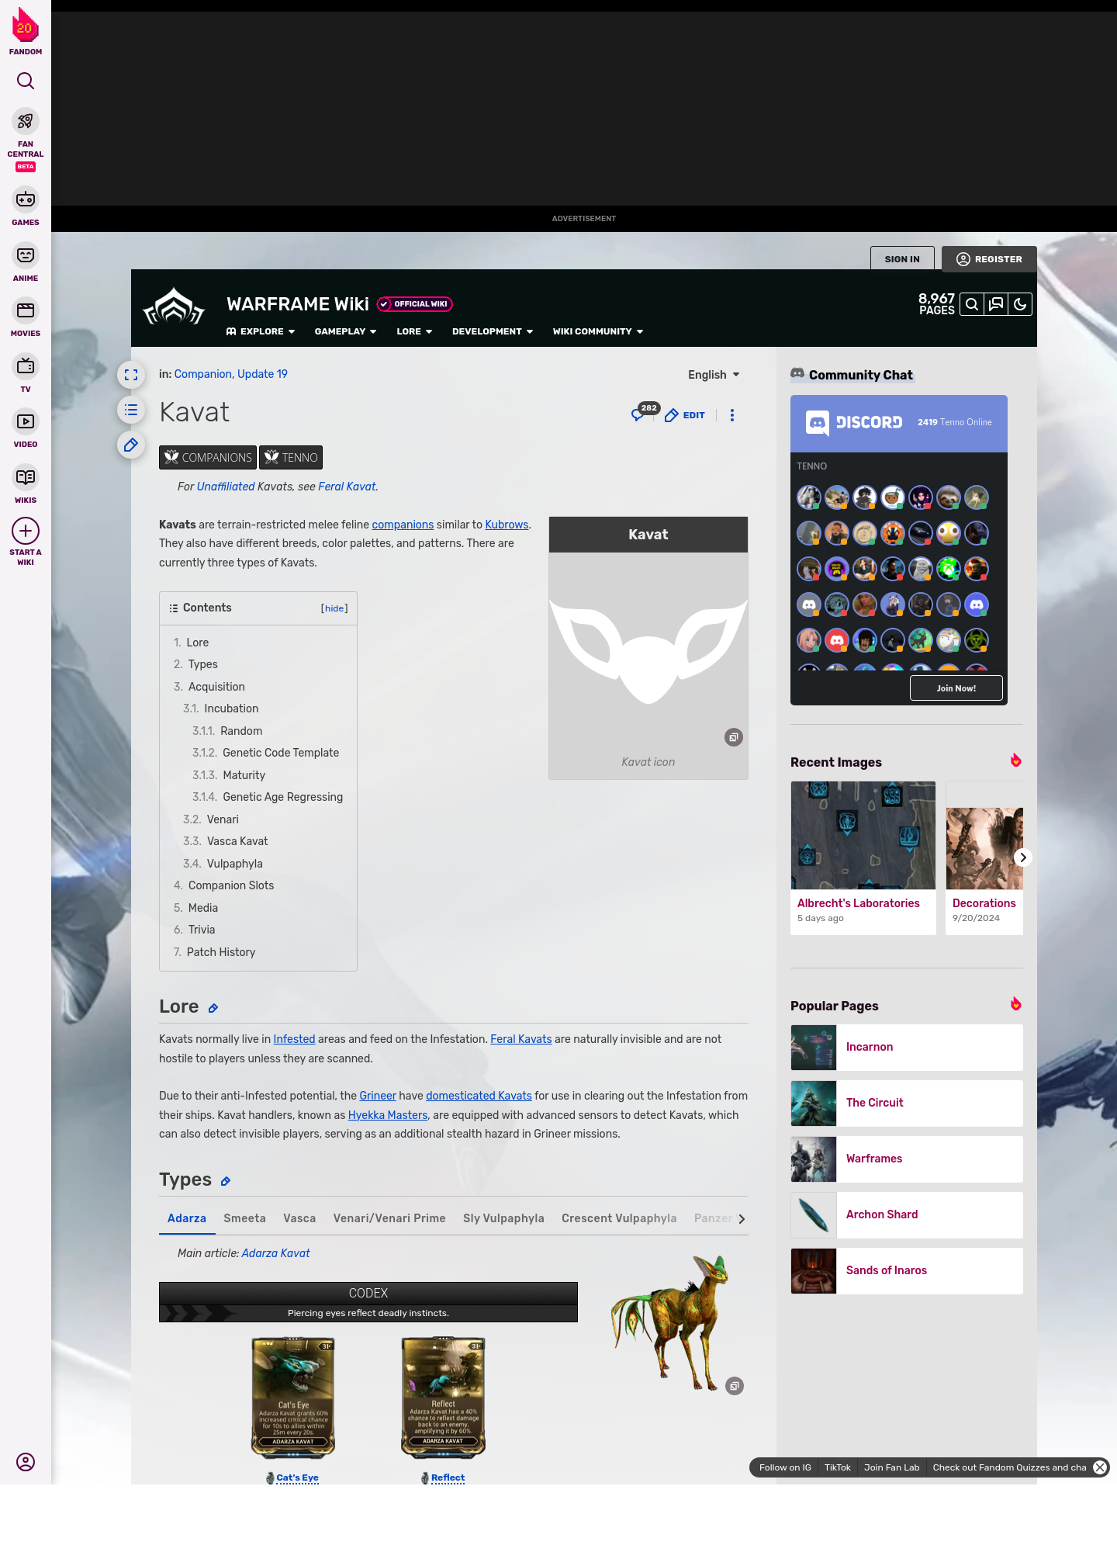Click the Edit page link
1117x1552 pixels.
[x=686, y=415]
